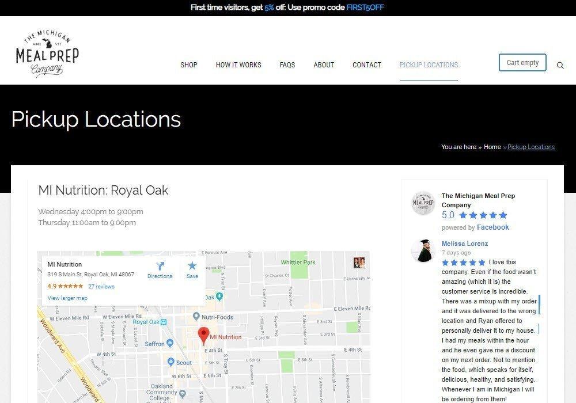The width and height of the screenshot is (576, 403).
Task: Click the 5.0 rating score
Action: point(448,215)
